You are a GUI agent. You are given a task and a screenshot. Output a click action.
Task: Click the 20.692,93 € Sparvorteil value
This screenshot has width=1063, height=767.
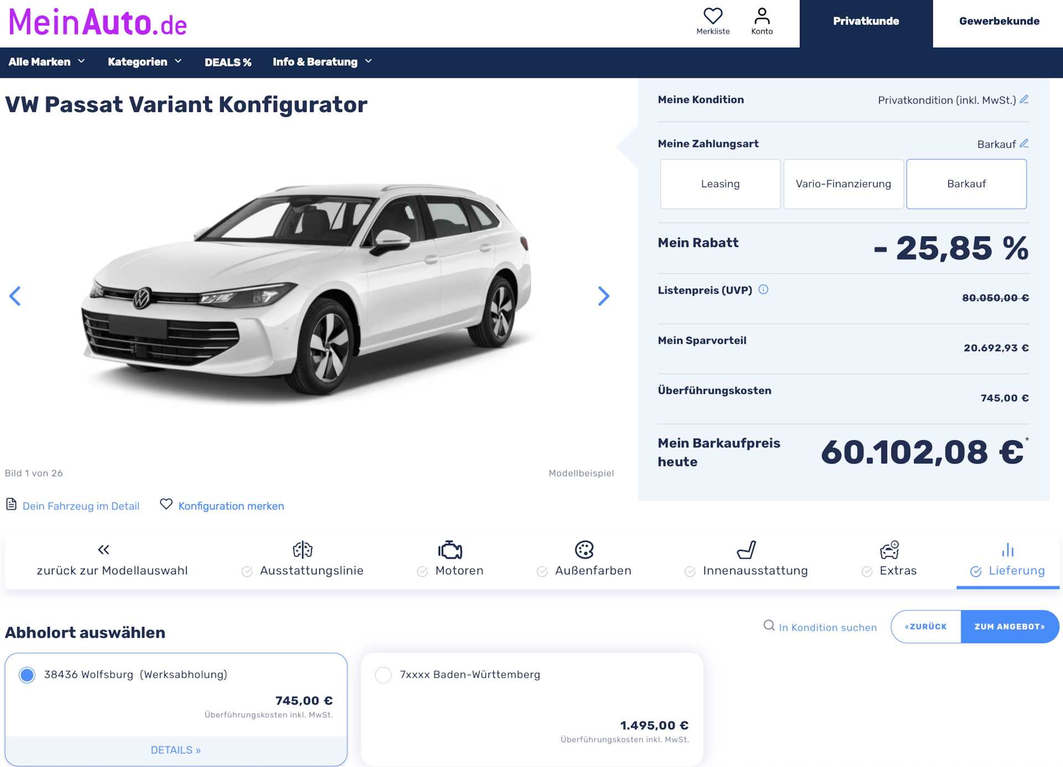(x=996, y=348)
